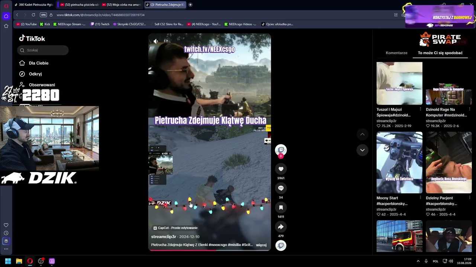The height and width of the screenshot is (267, 476).
Task: Go back with browser back arrow
Action: tap(17, 15)
